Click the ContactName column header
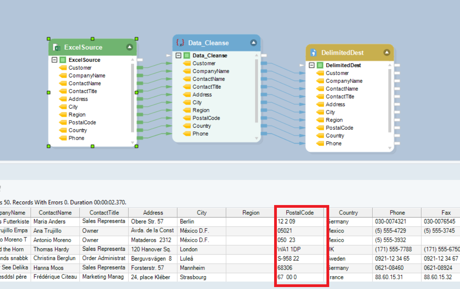The width and height of the screenshot is (460, 289). coord(55,212)
